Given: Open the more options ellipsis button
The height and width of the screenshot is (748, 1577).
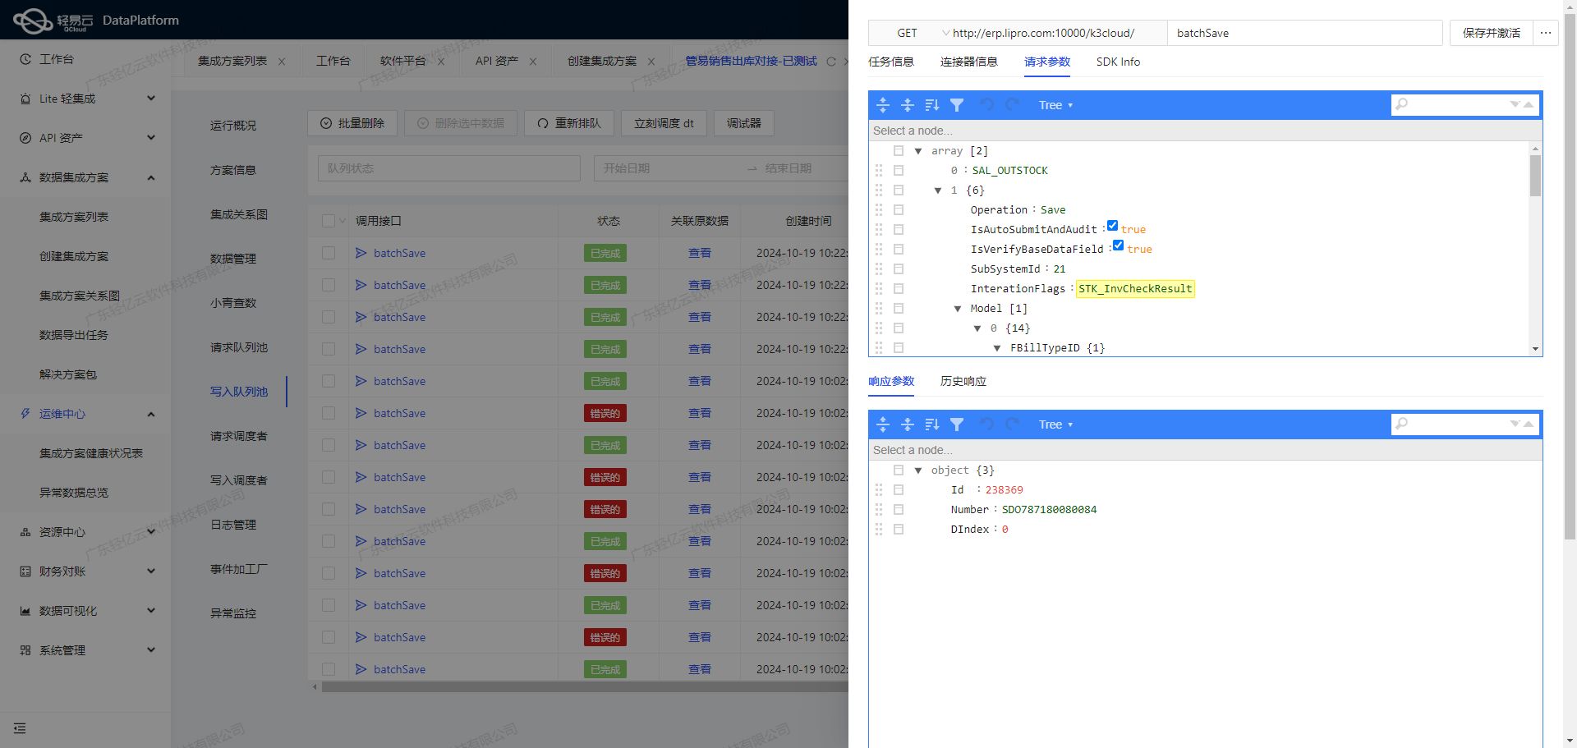Looking at the screenshot, I should pos(1546,33).
